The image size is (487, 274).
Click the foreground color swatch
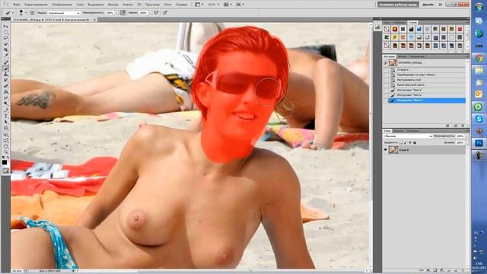(x=5, y=162)
